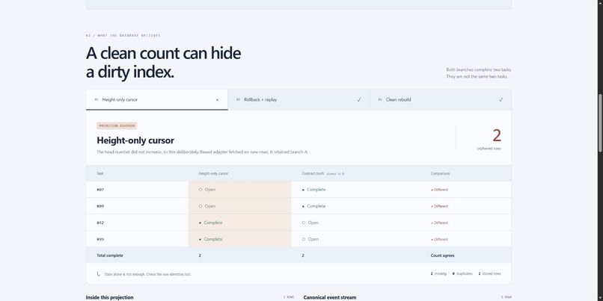Select task ID #42 cell
The width and height of the screenshot is (603, 301).
point(100,223)
